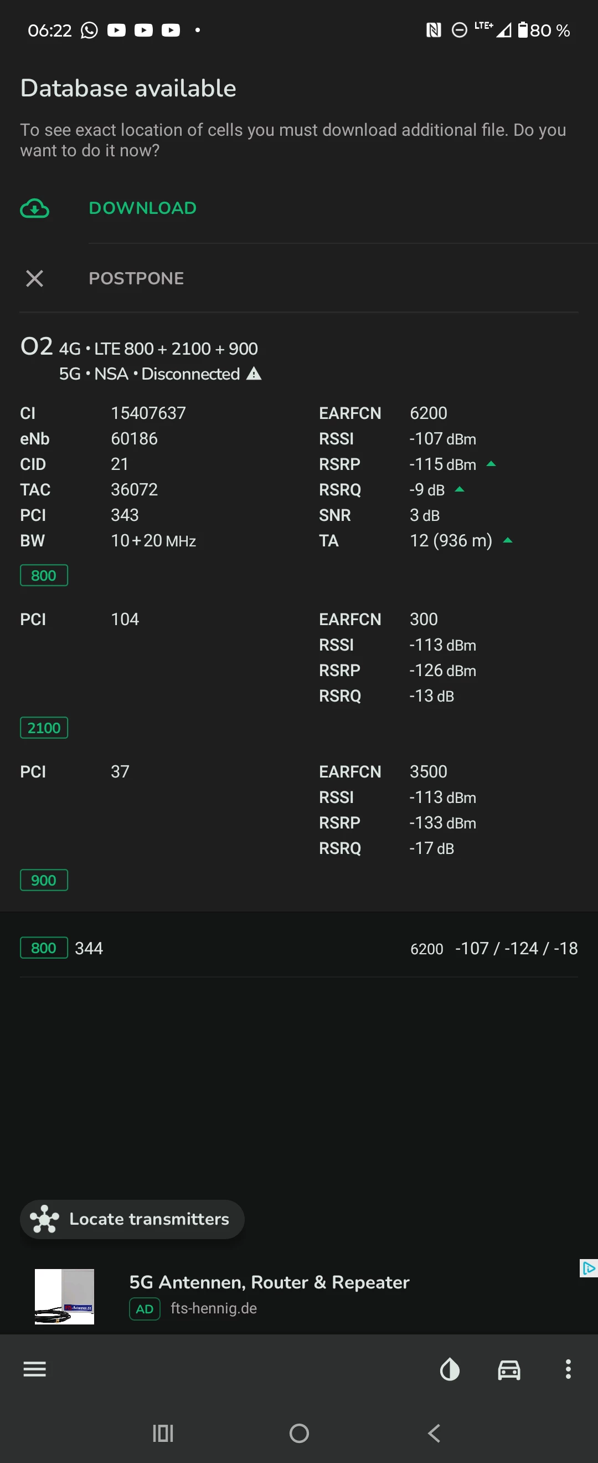The width and height of the screenshot is (598, 1463).
Task: Open the hamburger menu in bottom bar
Action: coord(35,1369)
